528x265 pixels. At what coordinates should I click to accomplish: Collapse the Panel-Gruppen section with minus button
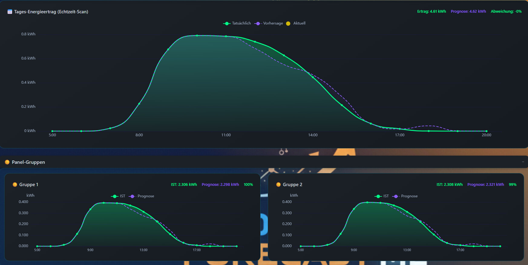coord(523,162)
